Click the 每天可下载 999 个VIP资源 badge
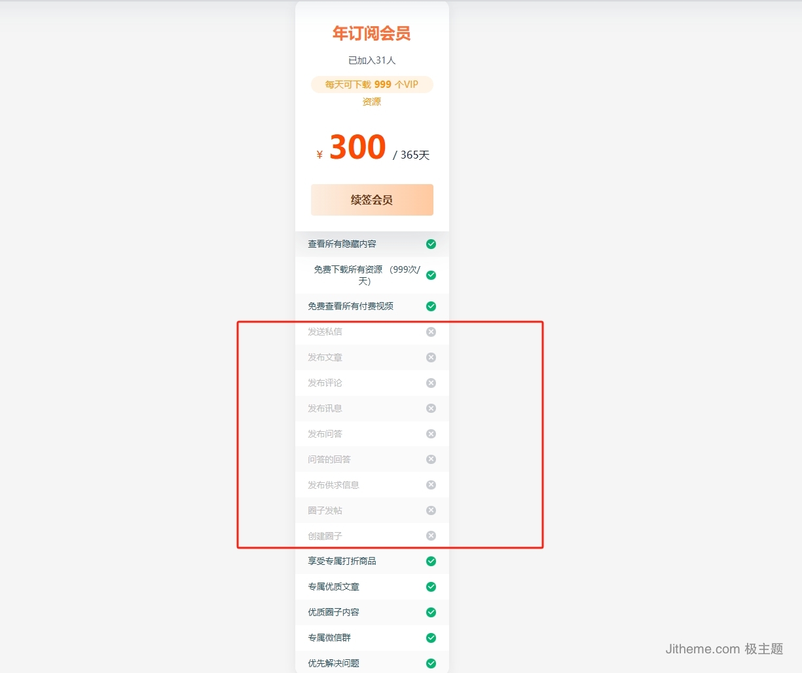 [372, 85]
